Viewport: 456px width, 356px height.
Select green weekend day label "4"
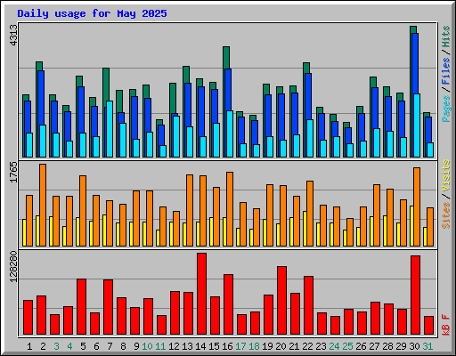coord(69,346)
